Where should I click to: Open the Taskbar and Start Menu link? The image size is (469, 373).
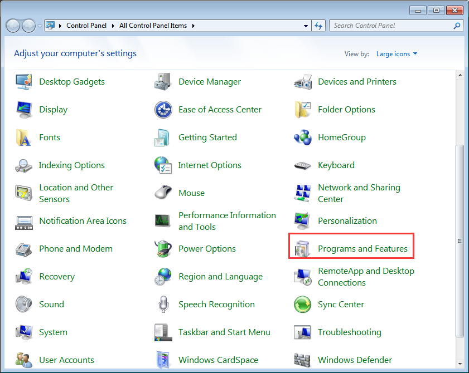[224, 332]
